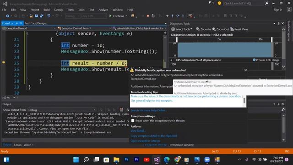Open the Show output from Debug dropdown
The image size is (293, 165).
pos(62,110)
